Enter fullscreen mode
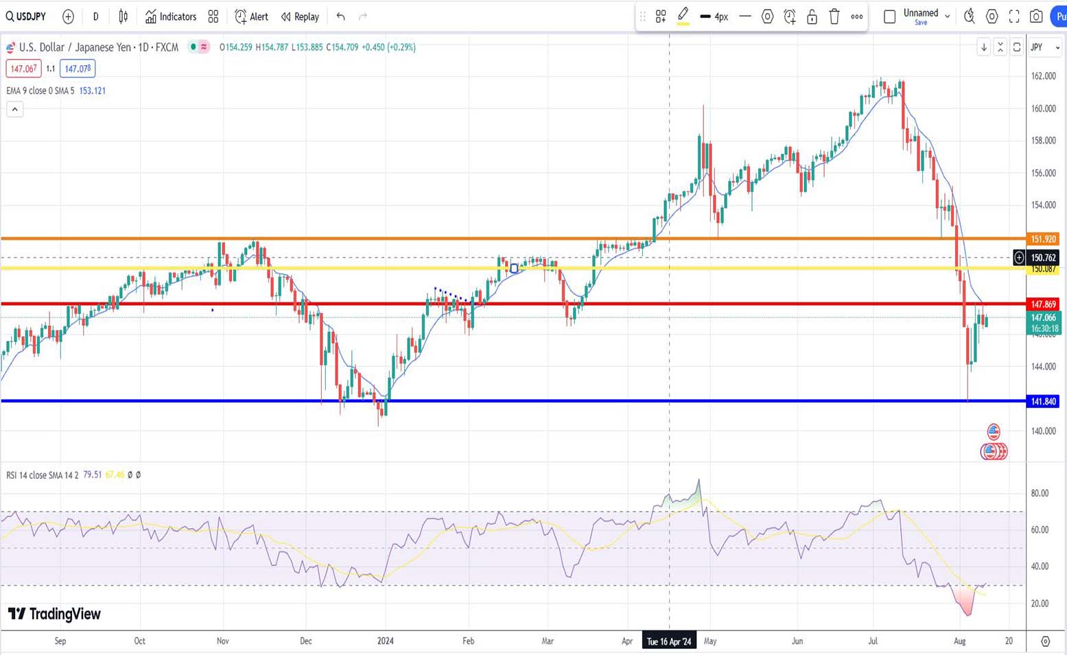This screenshot has height=655, width=1067. click(x=1014, y=16)
